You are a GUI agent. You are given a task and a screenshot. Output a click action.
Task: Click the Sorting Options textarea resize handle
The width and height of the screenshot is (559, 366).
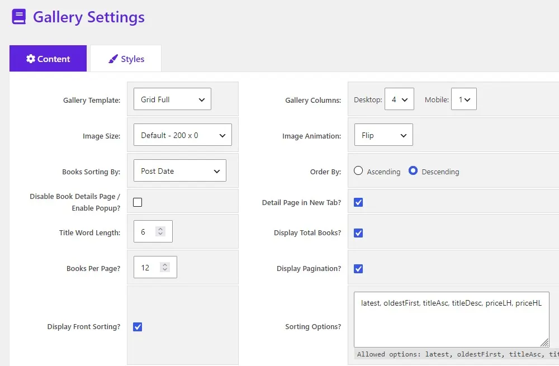(x=544, y=343)
